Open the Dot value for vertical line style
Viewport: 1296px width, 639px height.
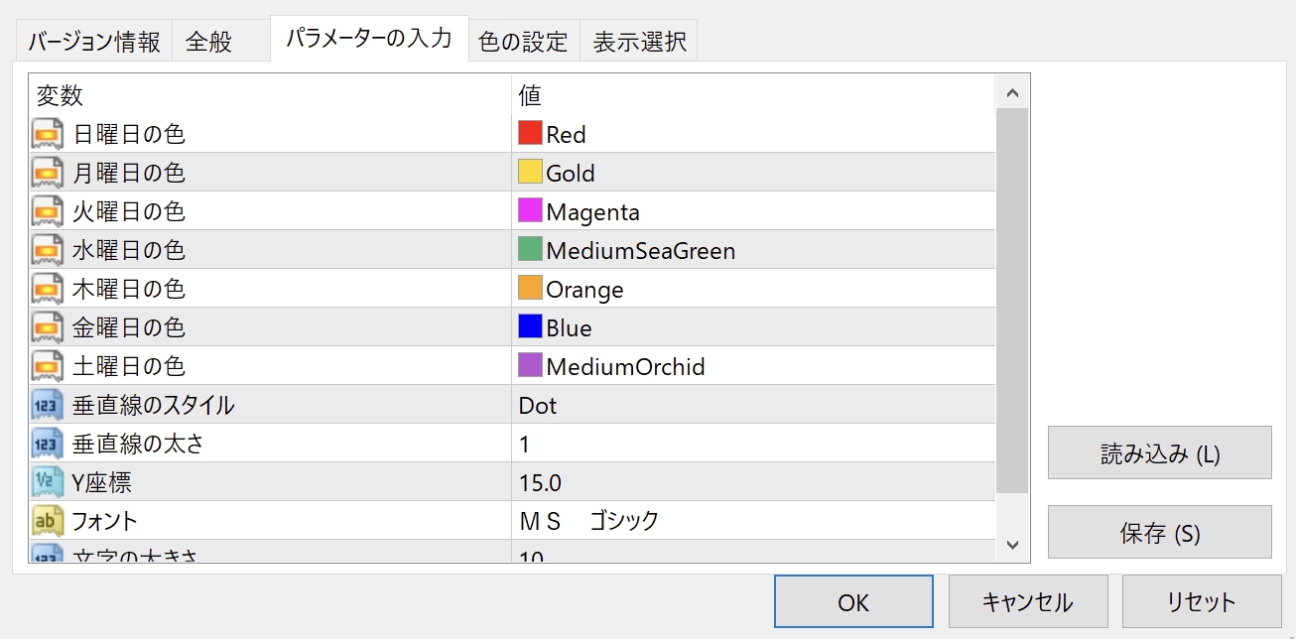point(752,405)
